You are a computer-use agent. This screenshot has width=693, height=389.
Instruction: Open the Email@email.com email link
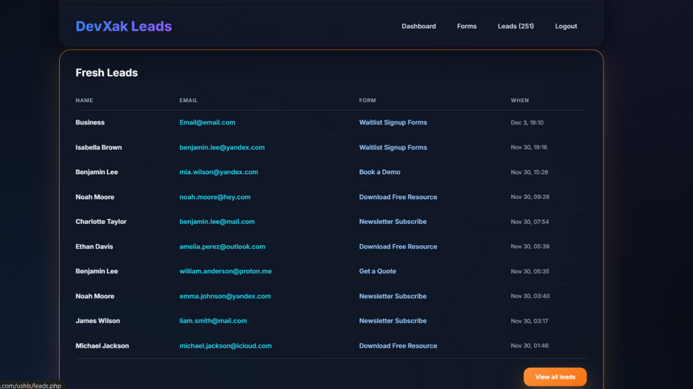tap(208, 123)
